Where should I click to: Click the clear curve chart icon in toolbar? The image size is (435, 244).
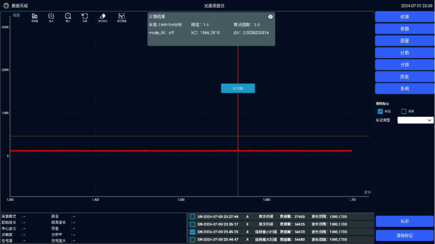point(122,16)
